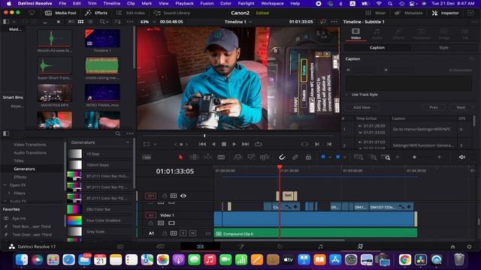Screen dimensions: 481x270
Task: Jump to the last frame
Action: (246, 144)
